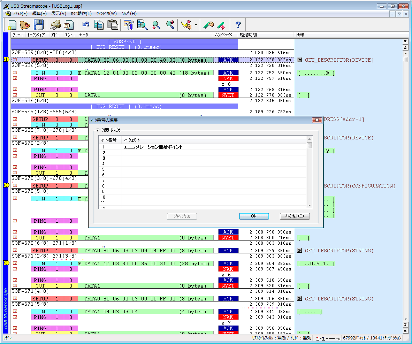Expand the IN packet under SOF=670(2/8)
Screen dimensions: 412x344
pyautogui.click(x=79, y=151)
